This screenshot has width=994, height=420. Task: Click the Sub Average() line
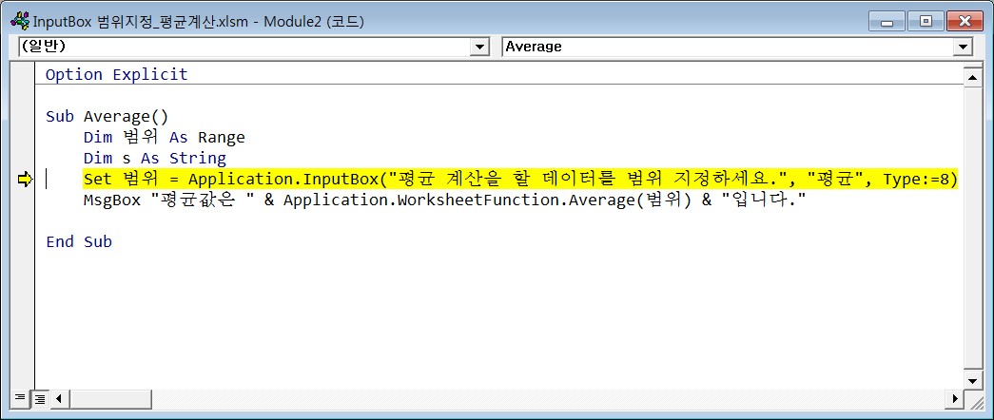pos(107,117)
